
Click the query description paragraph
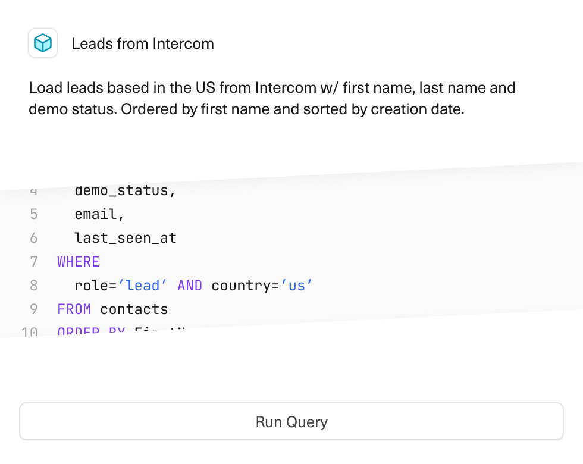click(x=272, y=99)
